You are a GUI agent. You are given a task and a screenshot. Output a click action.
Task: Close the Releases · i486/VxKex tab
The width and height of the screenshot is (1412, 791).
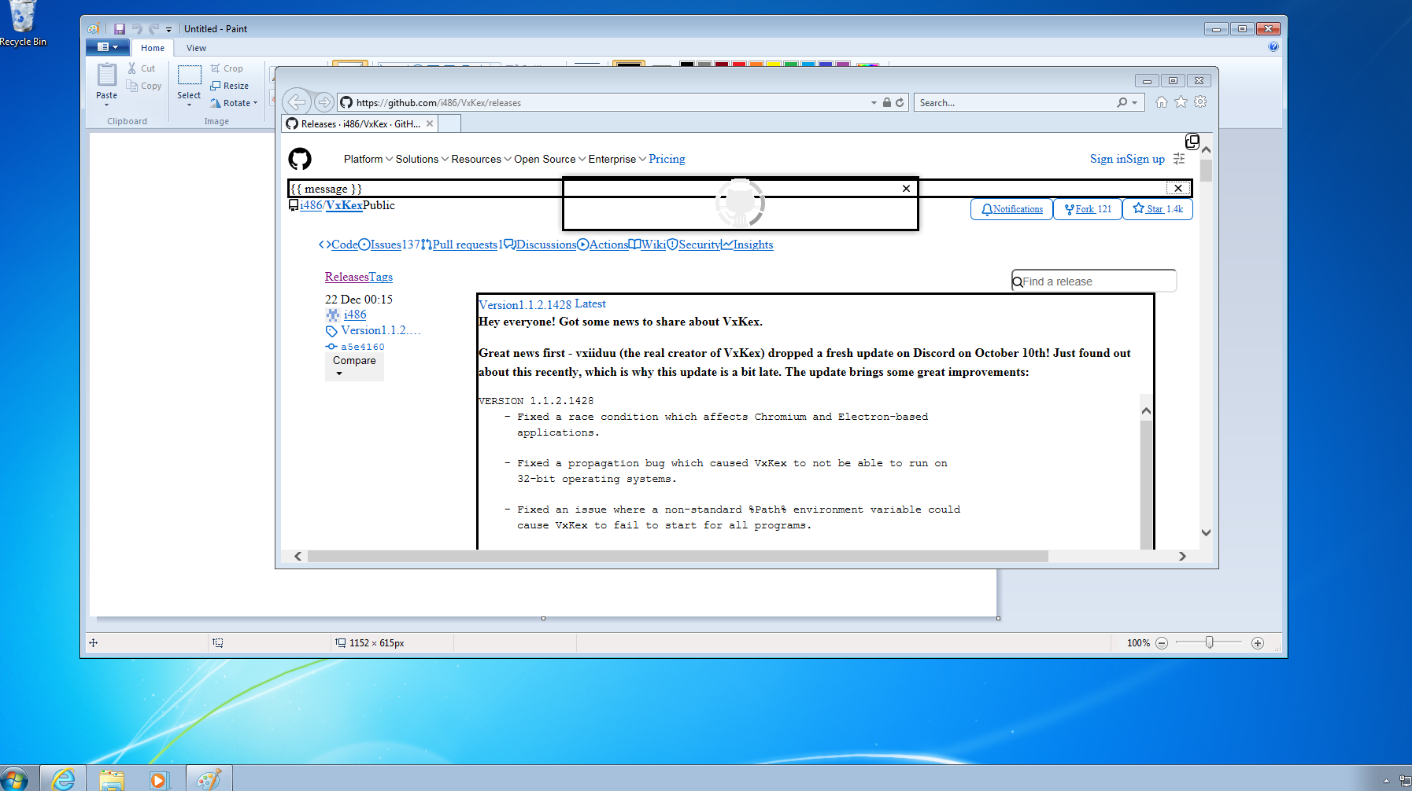[x=430, y=123]
